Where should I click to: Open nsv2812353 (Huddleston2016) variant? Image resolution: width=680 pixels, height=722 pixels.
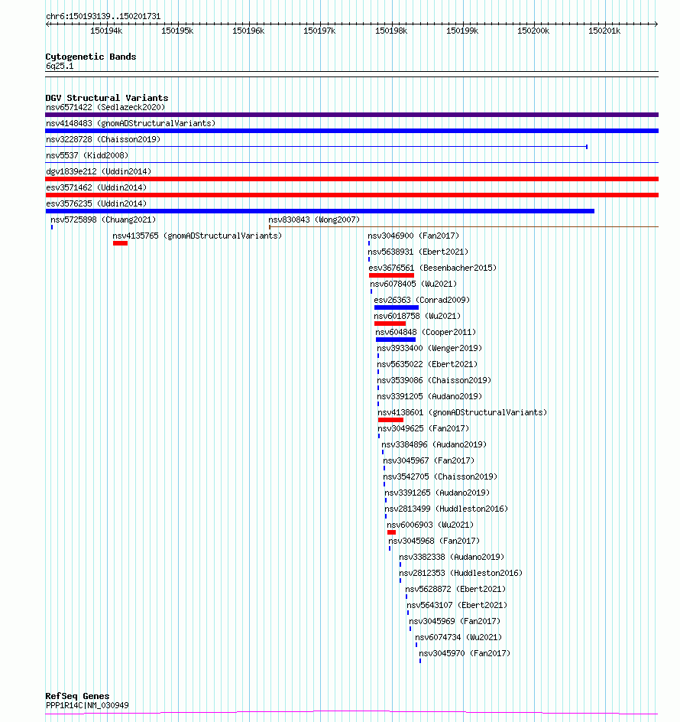coord(461,574)
